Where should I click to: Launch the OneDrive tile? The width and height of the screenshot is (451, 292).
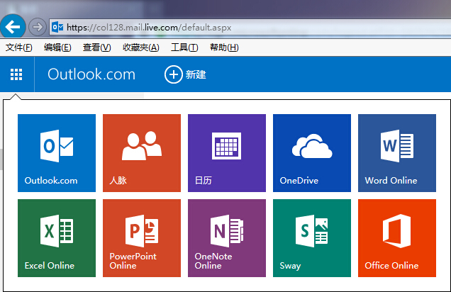pyautogui.click(x=311, y=152)
